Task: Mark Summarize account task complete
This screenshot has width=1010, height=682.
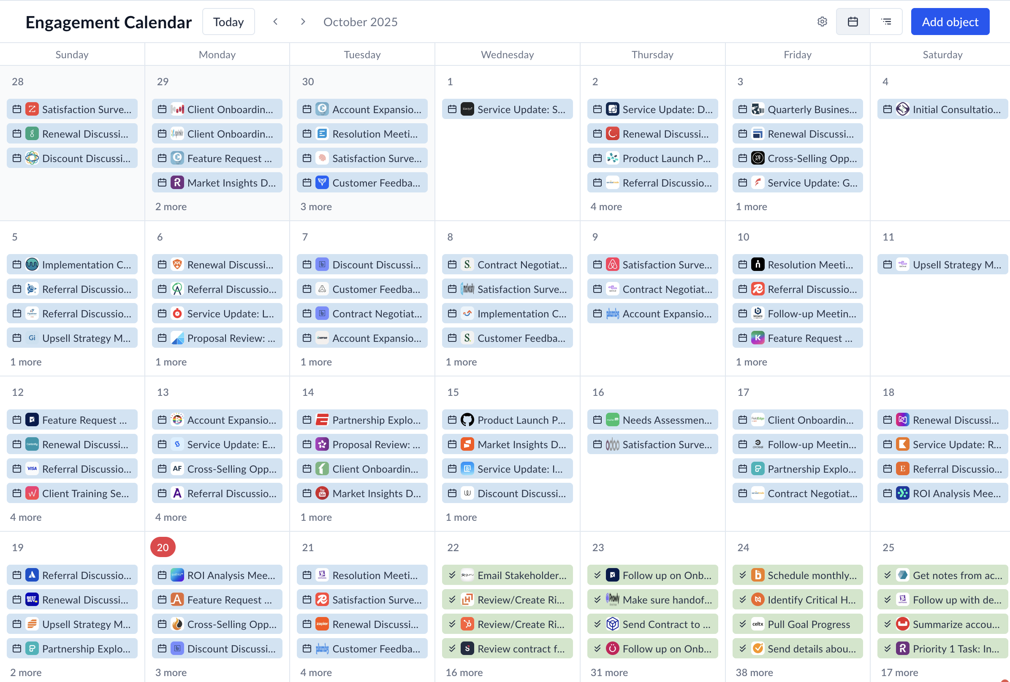Action: [888, 624]
